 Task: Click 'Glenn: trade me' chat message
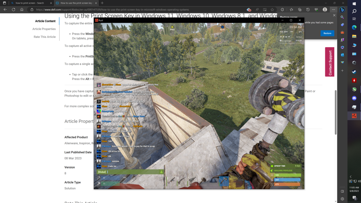tap(109, 166)
